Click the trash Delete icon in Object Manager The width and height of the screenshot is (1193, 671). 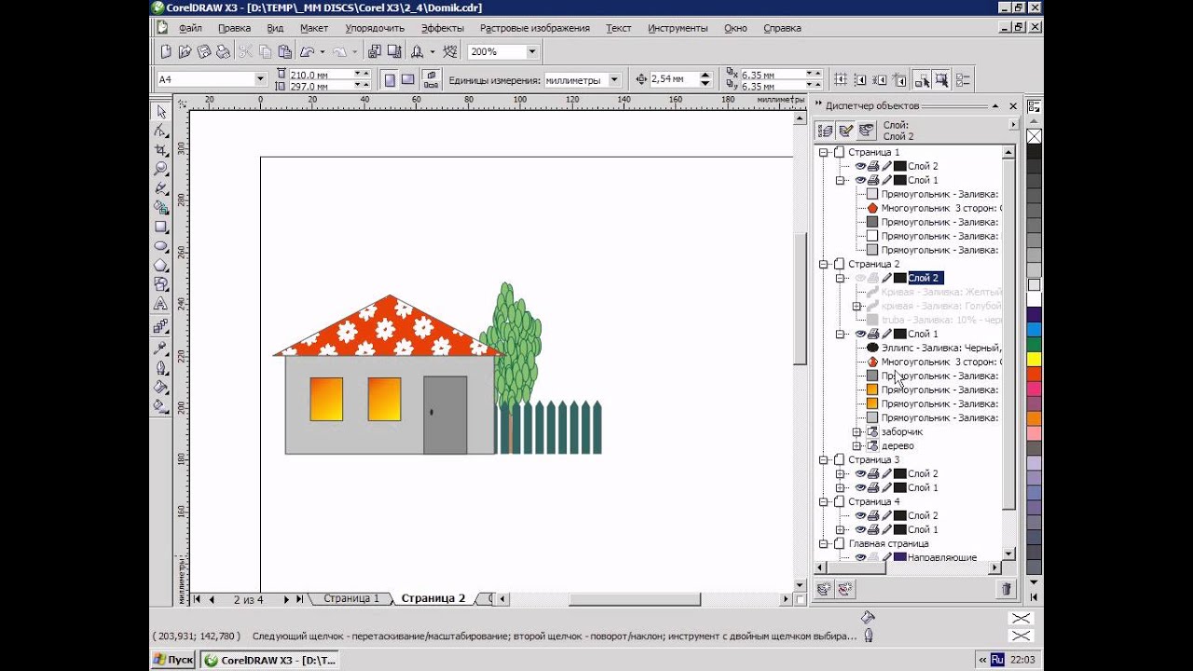pos(1006,589)
